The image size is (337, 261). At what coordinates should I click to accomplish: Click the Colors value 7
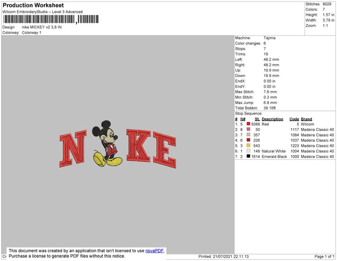[324, 10]
